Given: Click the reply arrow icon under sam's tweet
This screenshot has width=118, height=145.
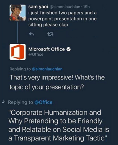Looking at the screenshot, I should click(31, 34).
